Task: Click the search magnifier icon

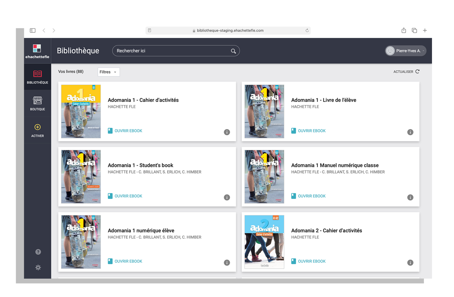Action: point(233,51)
